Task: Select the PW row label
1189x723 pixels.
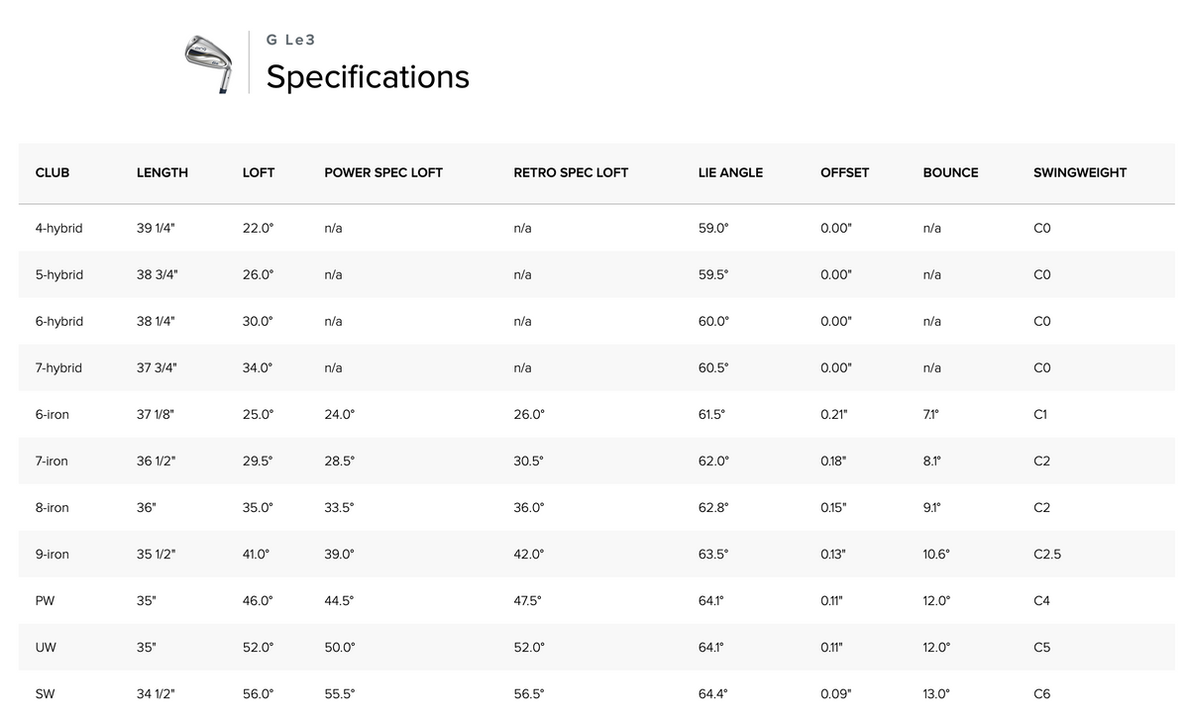Action: click(x=44, y=600)
